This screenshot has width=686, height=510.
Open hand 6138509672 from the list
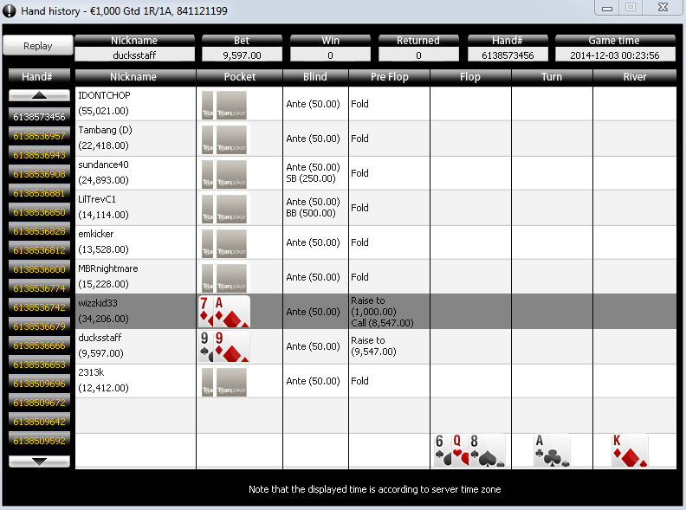(x=39, y=403)
